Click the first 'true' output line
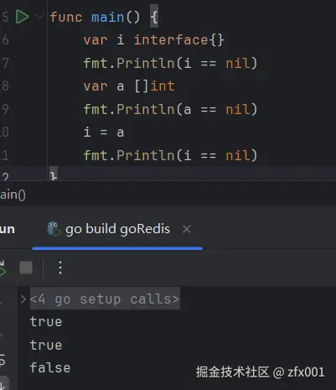Image resolution: width=336 pixels, height=390 pixels. pos(46,322)
